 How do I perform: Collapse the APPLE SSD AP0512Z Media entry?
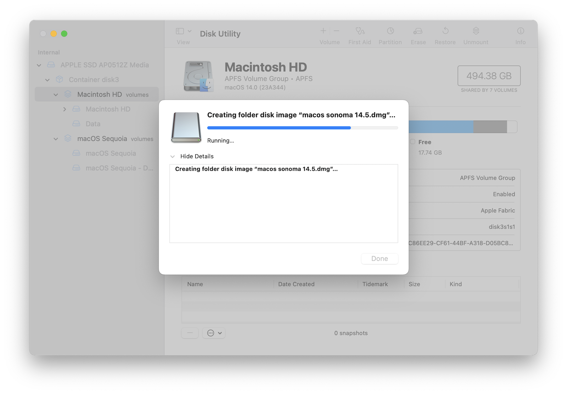[x=39, y=65]
